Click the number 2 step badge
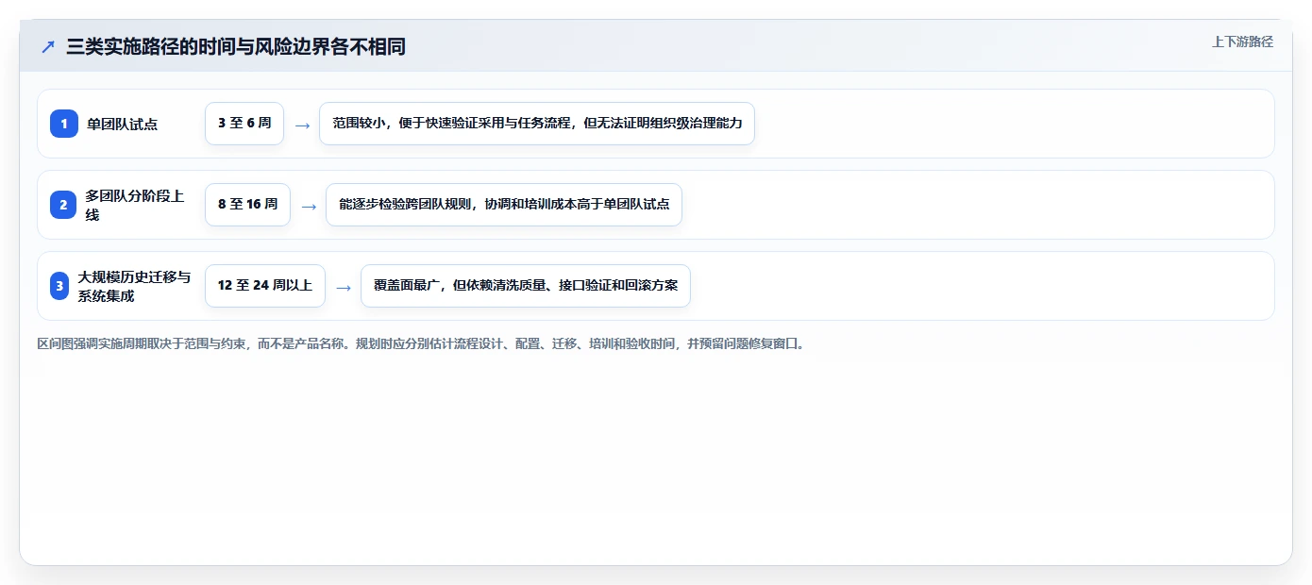 tap(63, 205)
